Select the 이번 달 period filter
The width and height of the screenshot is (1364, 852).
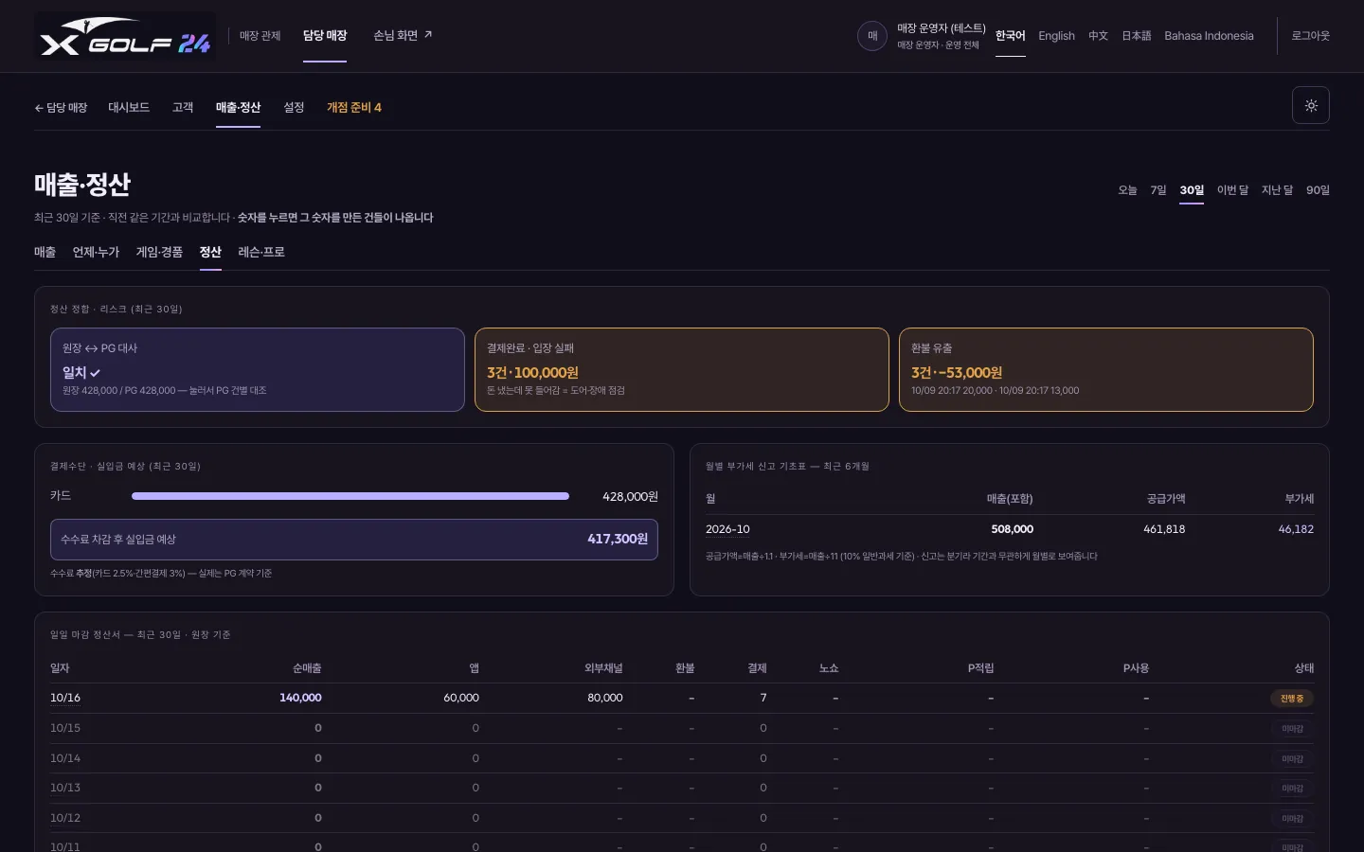1232,190
